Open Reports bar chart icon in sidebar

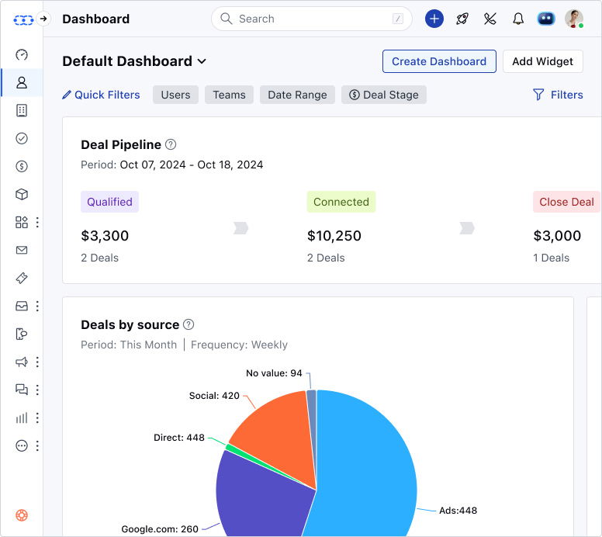click(x=22, y=417)
